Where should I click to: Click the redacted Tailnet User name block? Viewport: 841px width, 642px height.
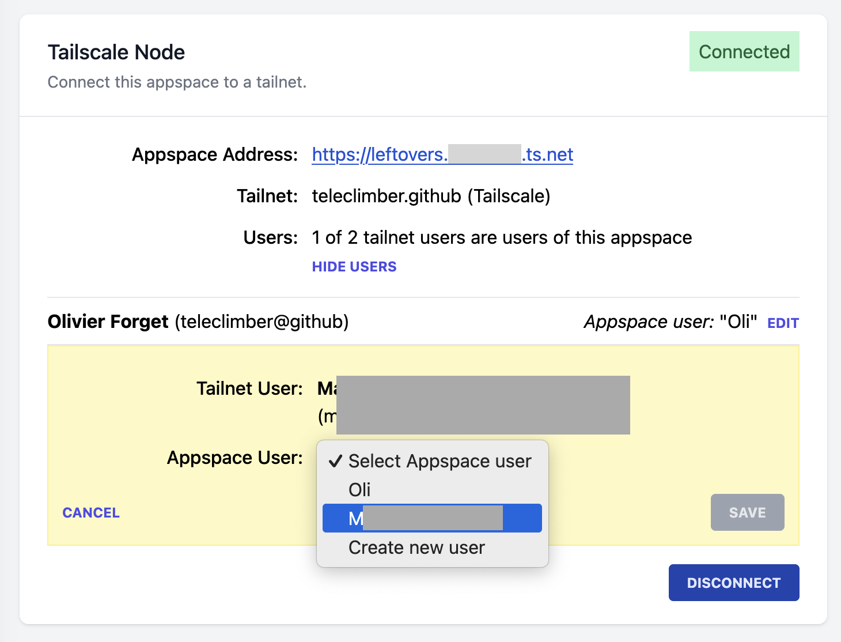coord(482,405)
